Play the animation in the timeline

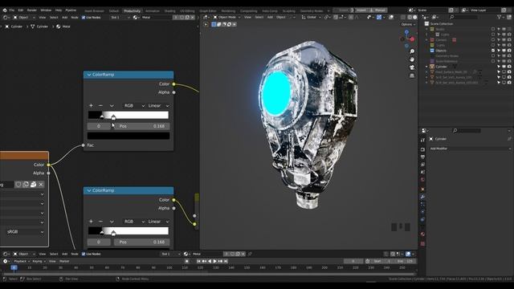(x=215, y=261)
